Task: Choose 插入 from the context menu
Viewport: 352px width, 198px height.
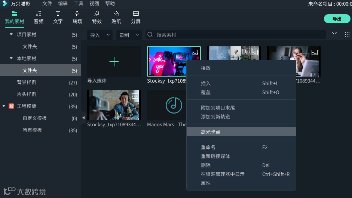Action: (x=241, y=83)
